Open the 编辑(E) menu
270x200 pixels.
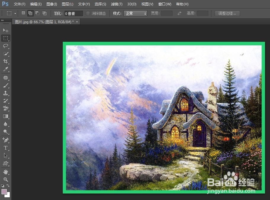tap(36, 4)
